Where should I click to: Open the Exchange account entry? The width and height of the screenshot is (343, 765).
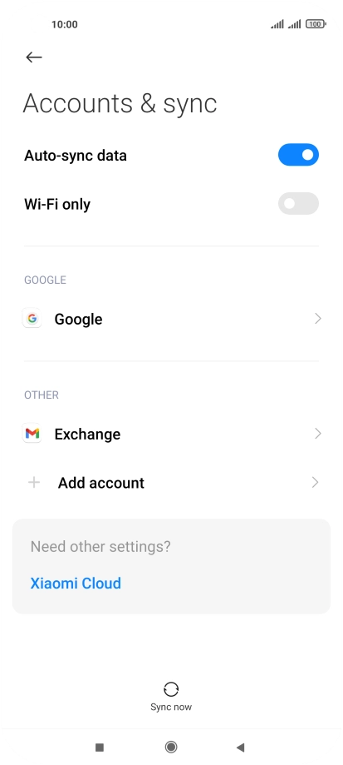coord(171,433)
